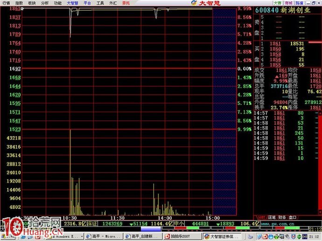The width and height of the screenshot is (322, 241).
Task: Open the 外汇 menu
Action: (113, 3)
